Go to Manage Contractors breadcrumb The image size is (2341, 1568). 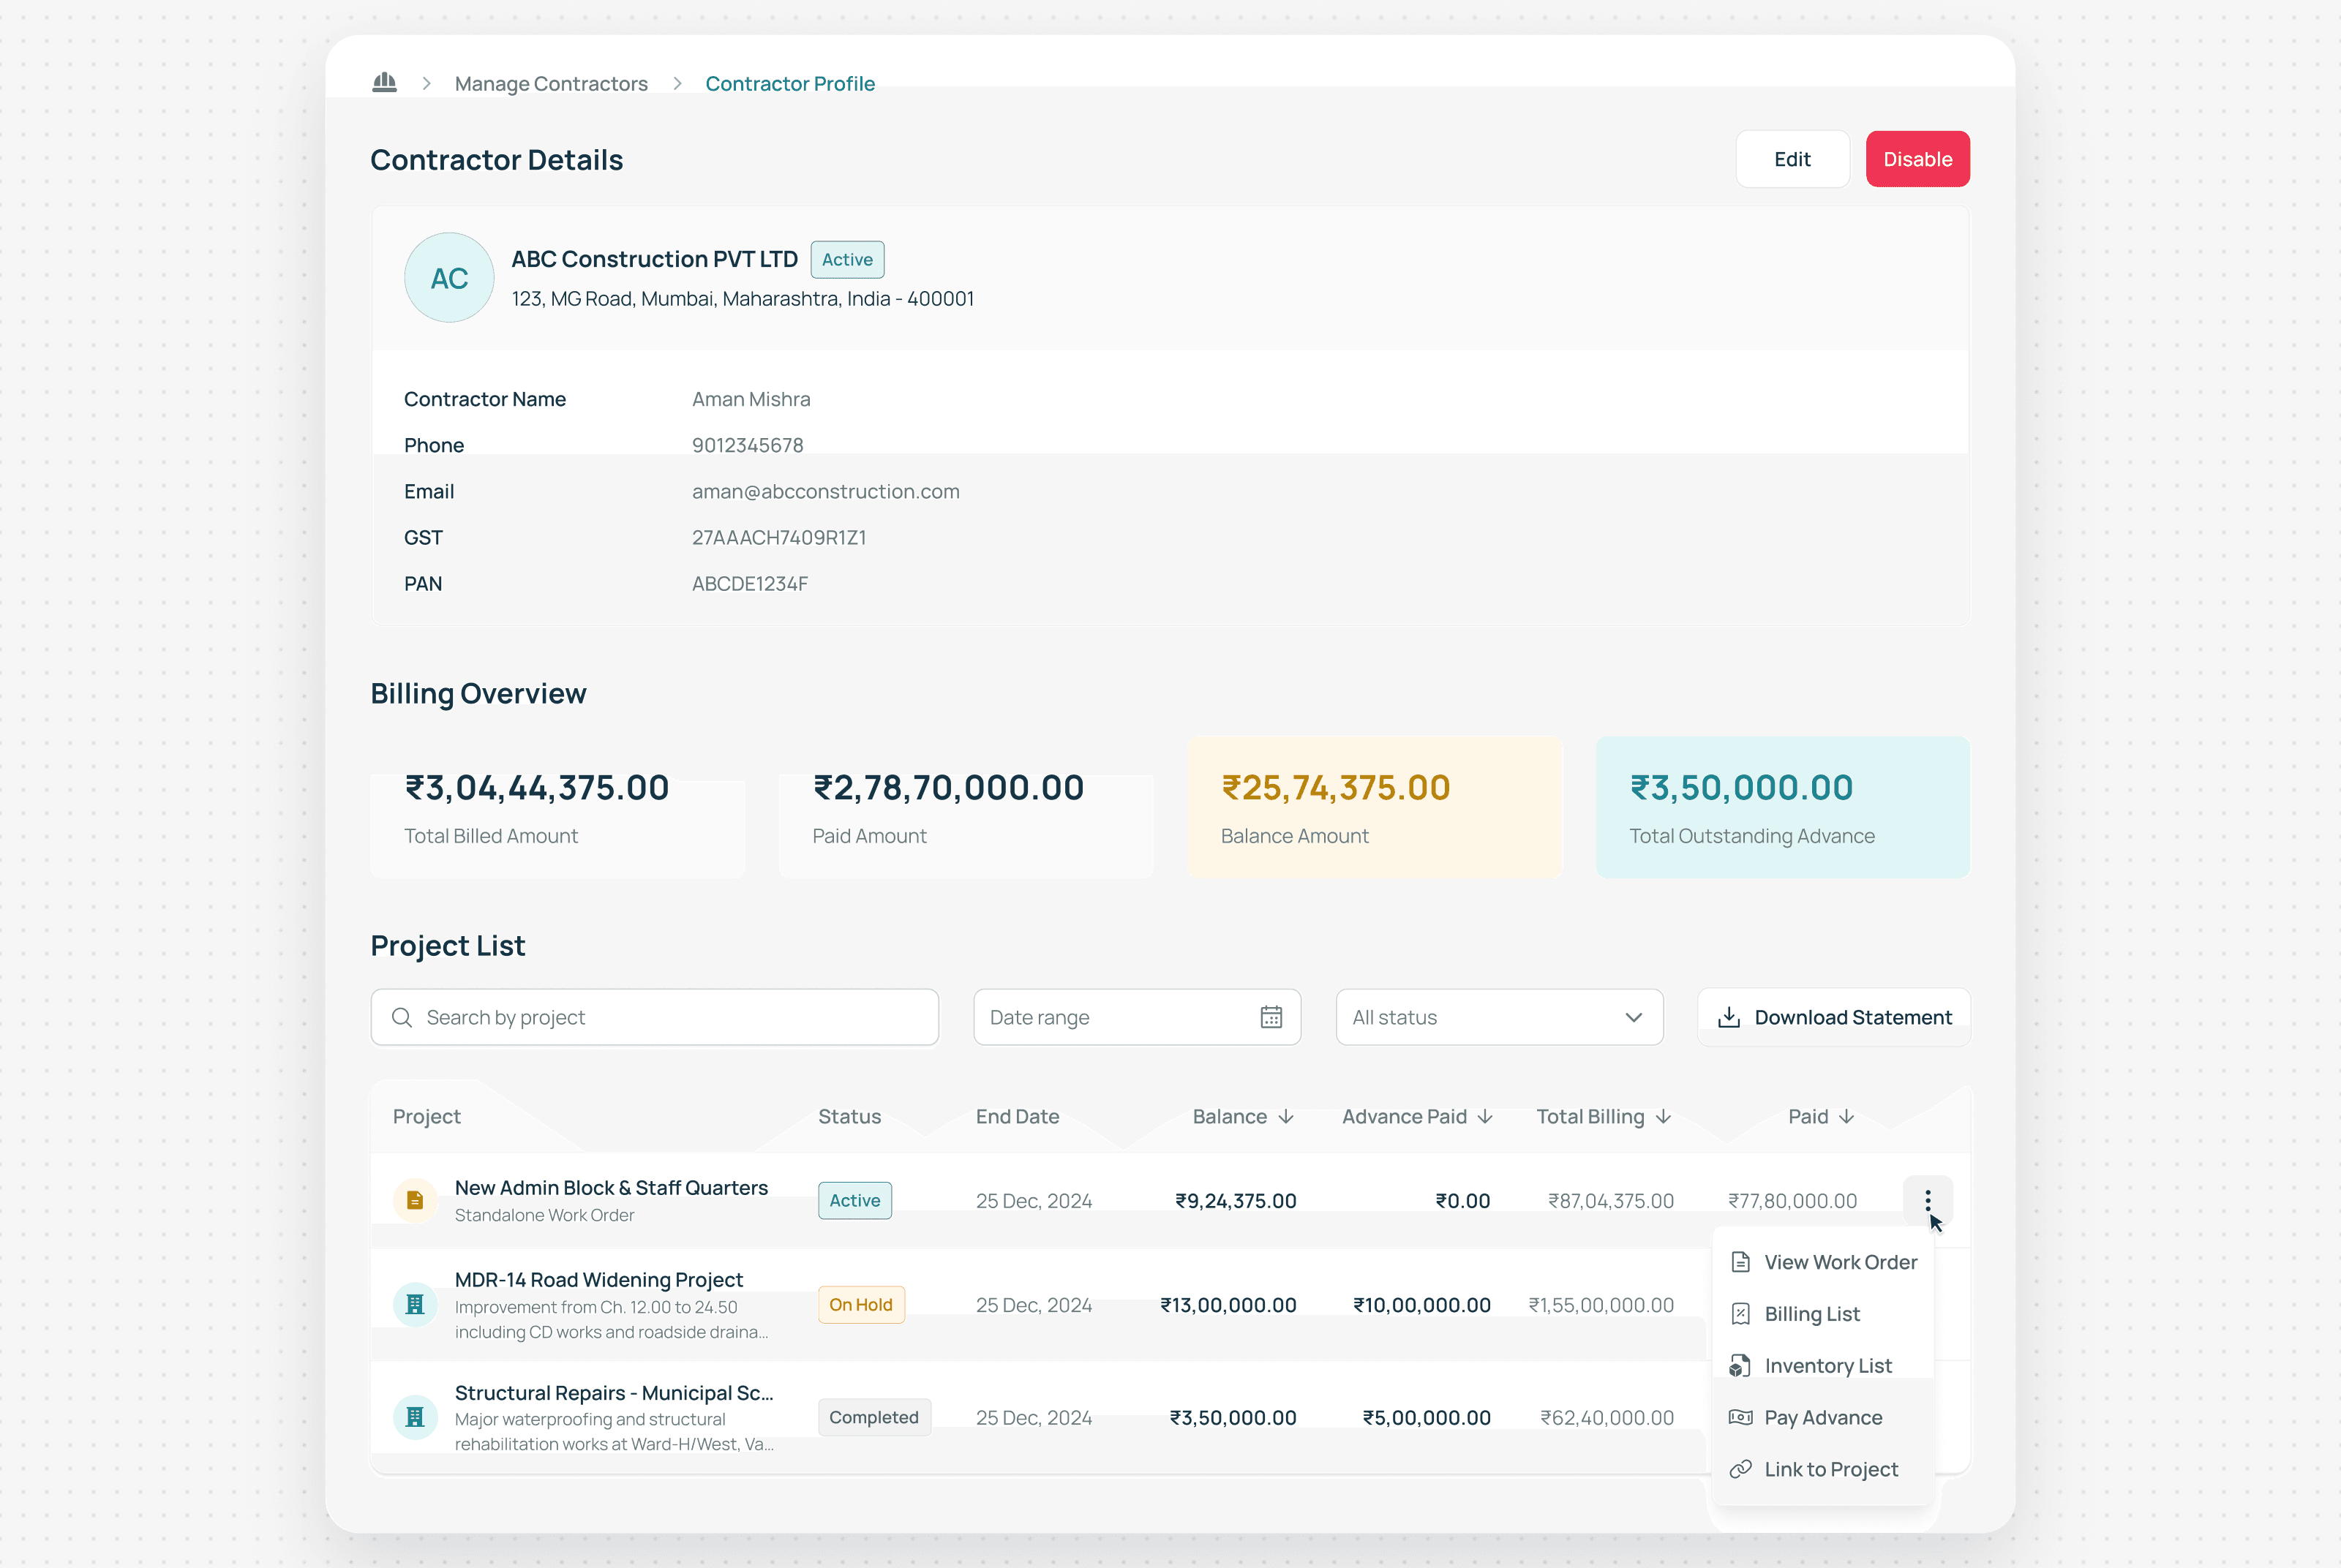tap(551, 84)
